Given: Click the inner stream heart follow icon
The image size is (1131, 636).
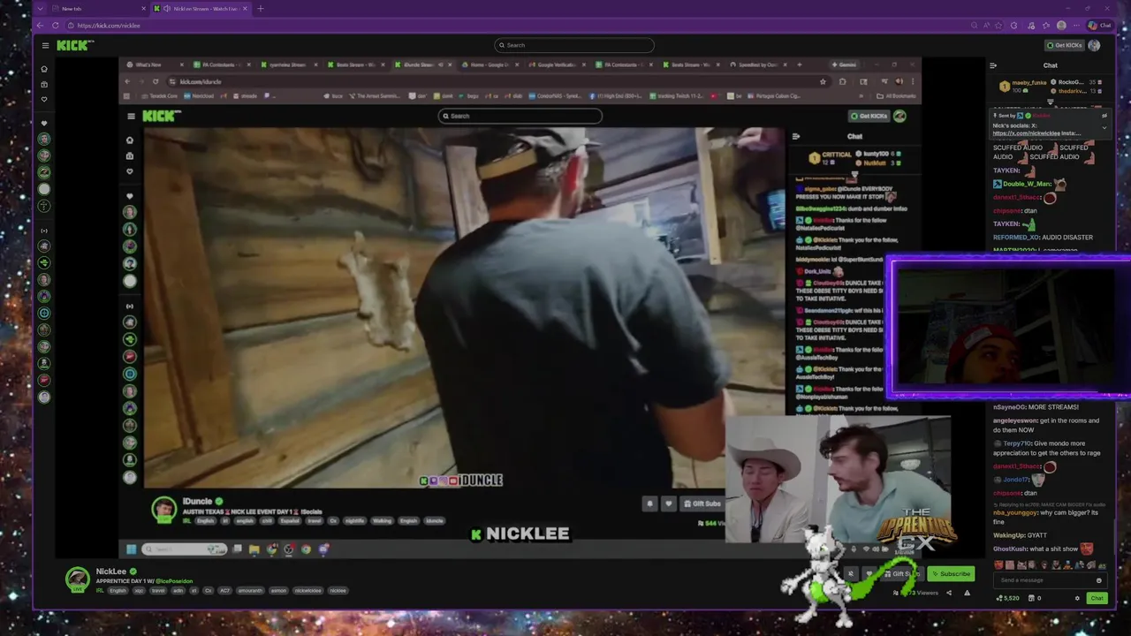Looking at the screenshot, I should 668,503.
